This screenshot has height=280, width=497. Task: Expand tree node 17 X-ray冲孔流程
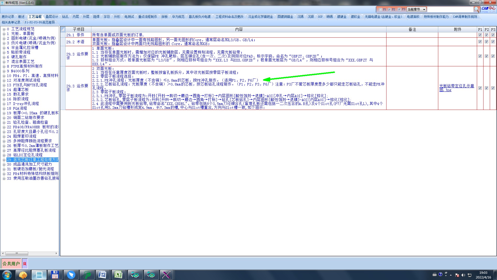pyautogui.click(x=4, y=104)
